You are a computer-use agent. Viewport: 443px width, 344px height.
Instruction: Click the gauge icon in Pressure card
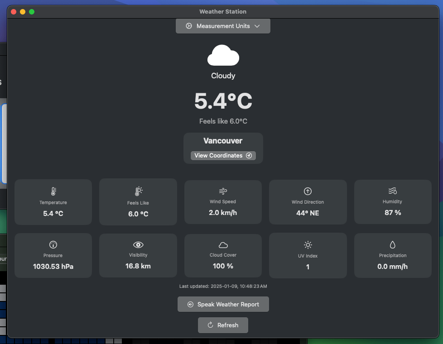(53, 245)
